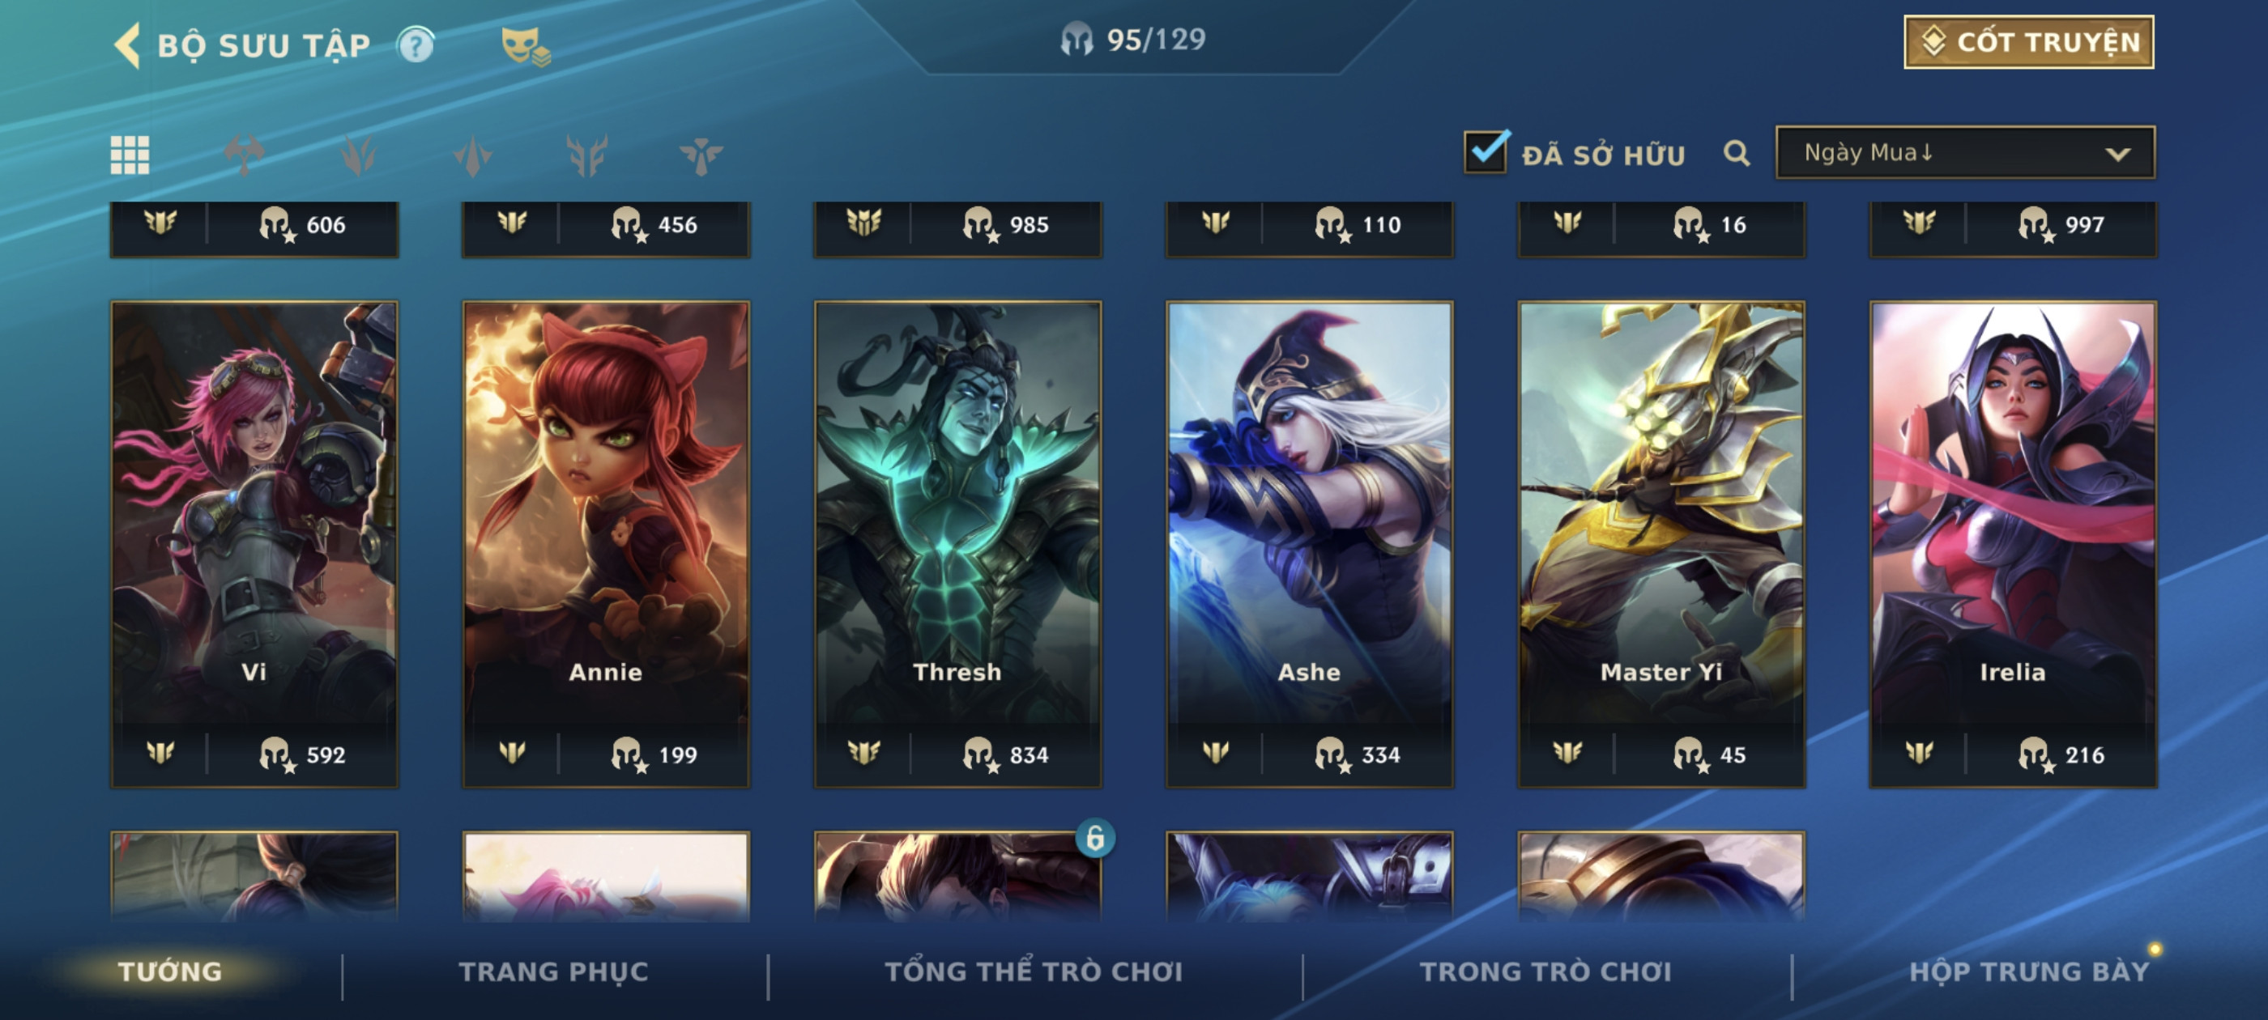Select the TRONG TRÒ CHƠI tab
Image resolution: width=2268 pixels, height=1020 pixels.
point(1545,971)
